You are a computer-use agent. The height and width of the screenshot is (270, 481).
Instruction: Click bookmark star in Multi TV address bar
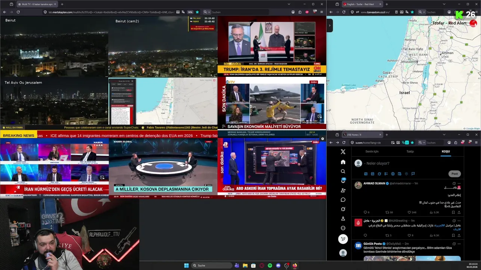pos(197,12)
